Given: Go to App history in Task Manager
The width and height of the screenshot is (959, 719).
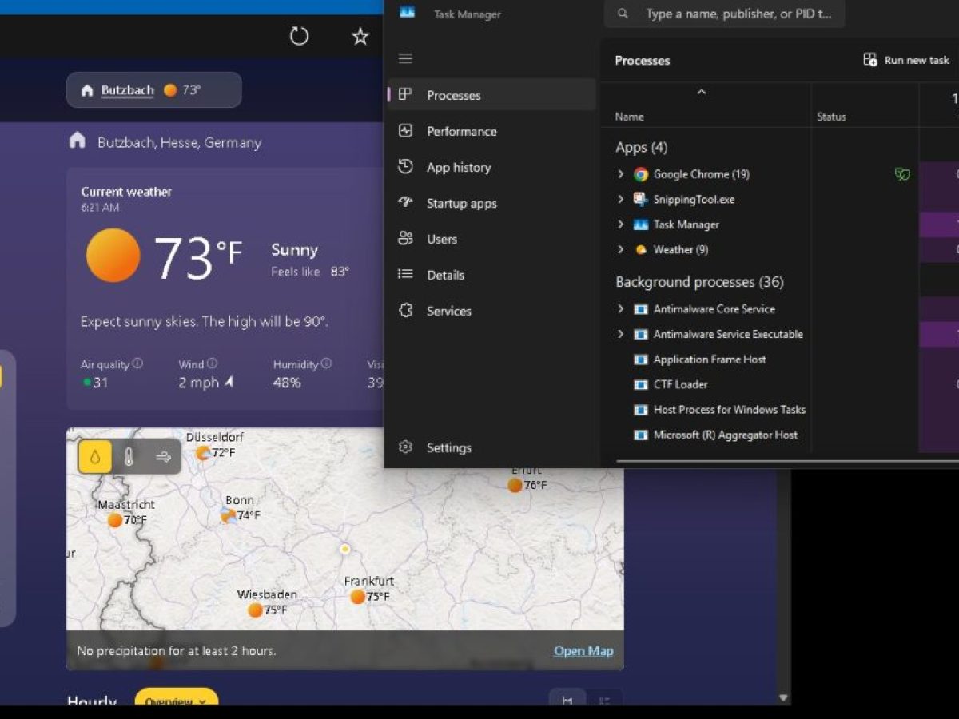Looking at the screenshot, I should (x=491, y=167).
